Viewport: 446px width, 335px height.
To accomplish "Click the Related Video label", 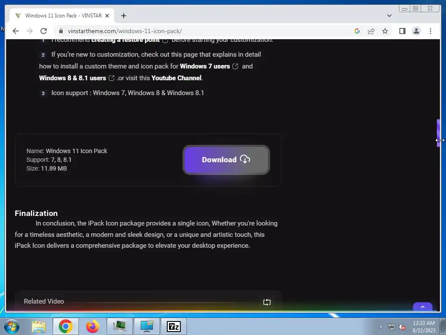I will [44, 301].
